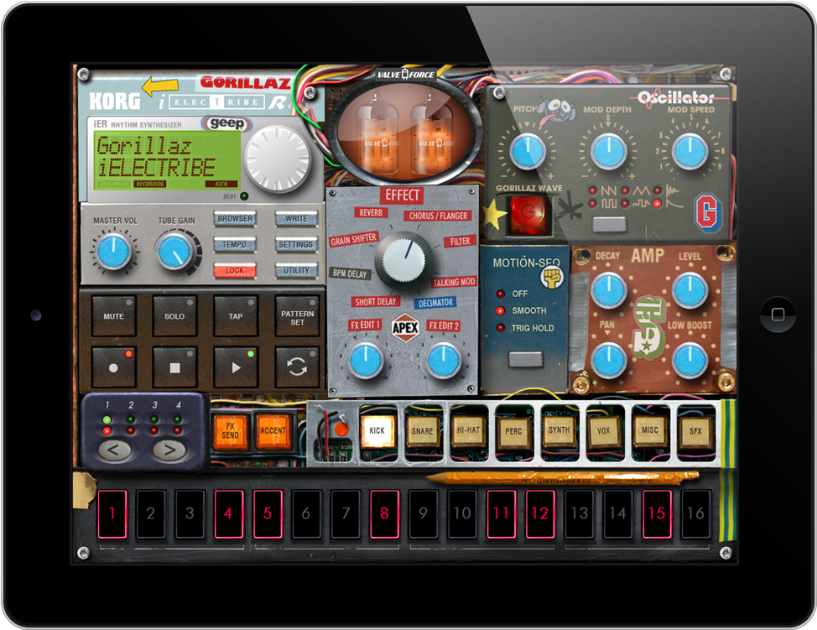Image resolution: width=817 pixels, height=630 pixels.
Task: Toggle the SOLO button
Action: click(174, 315)
